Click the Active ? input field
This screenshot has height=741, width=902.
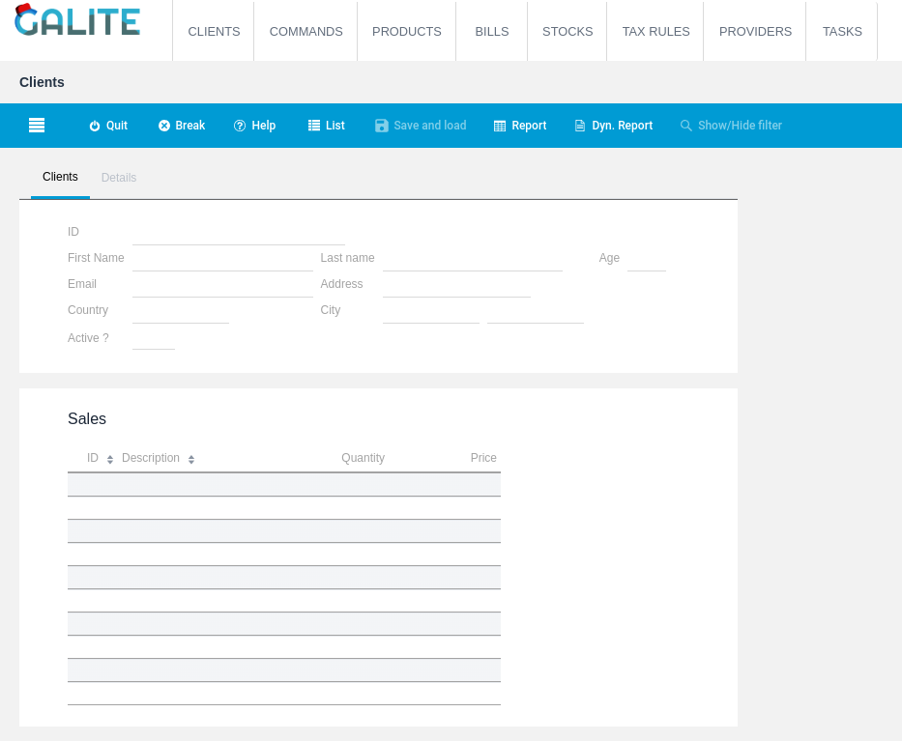pos(154,337)
